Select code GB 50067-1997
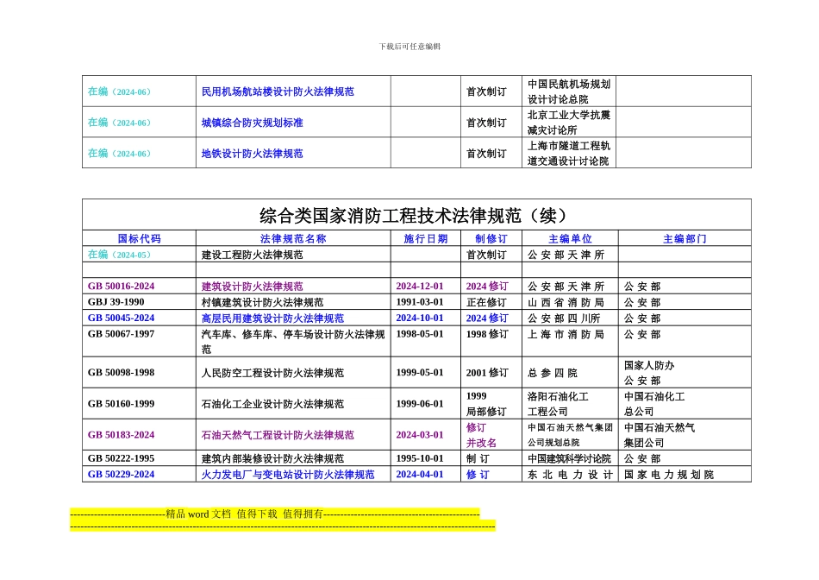 tap(122, 334)
